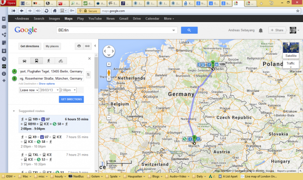Click the blue GET DIRECTIONS button

(x=71, y=99)
